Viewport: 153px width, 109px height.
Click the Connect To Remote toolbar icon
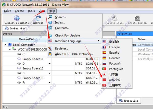17,18
